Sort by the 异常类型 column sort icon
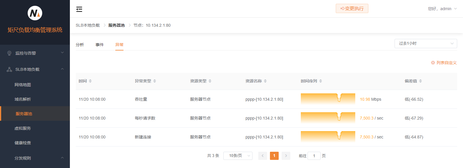The width and height of the screenshot is (463, 168). coord(155,81)
